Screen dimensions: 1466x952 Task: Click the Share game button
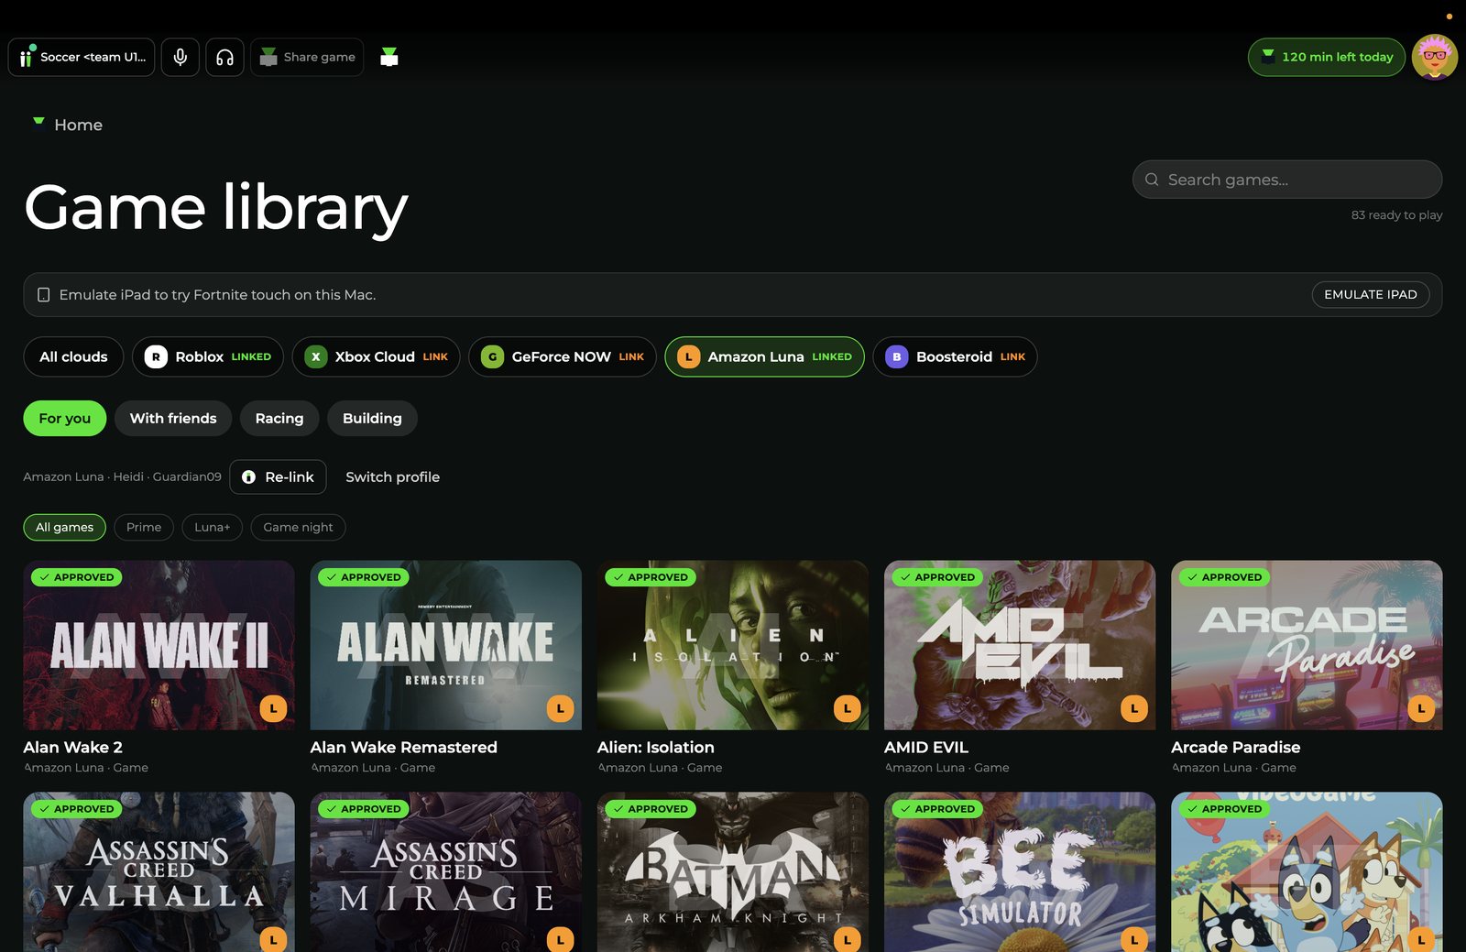click(307, 57)
